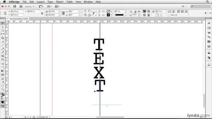Switch to Vertical.indd document tab
The image size is (212, 119).
point(19,19)
